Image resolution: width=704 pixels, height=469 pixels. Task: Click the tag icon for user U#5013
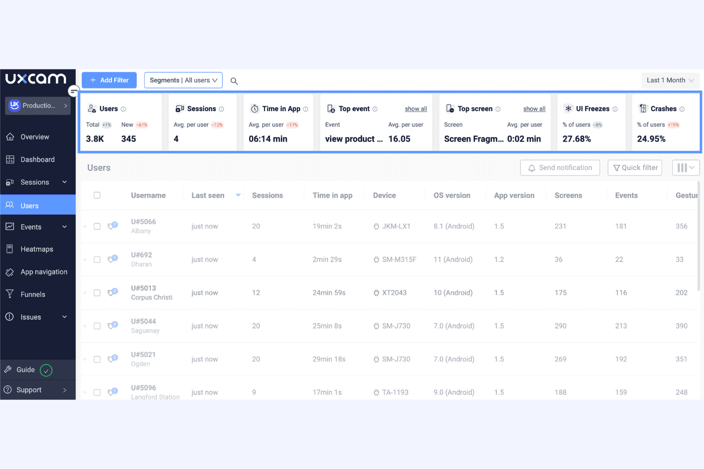tap(112, 292)
